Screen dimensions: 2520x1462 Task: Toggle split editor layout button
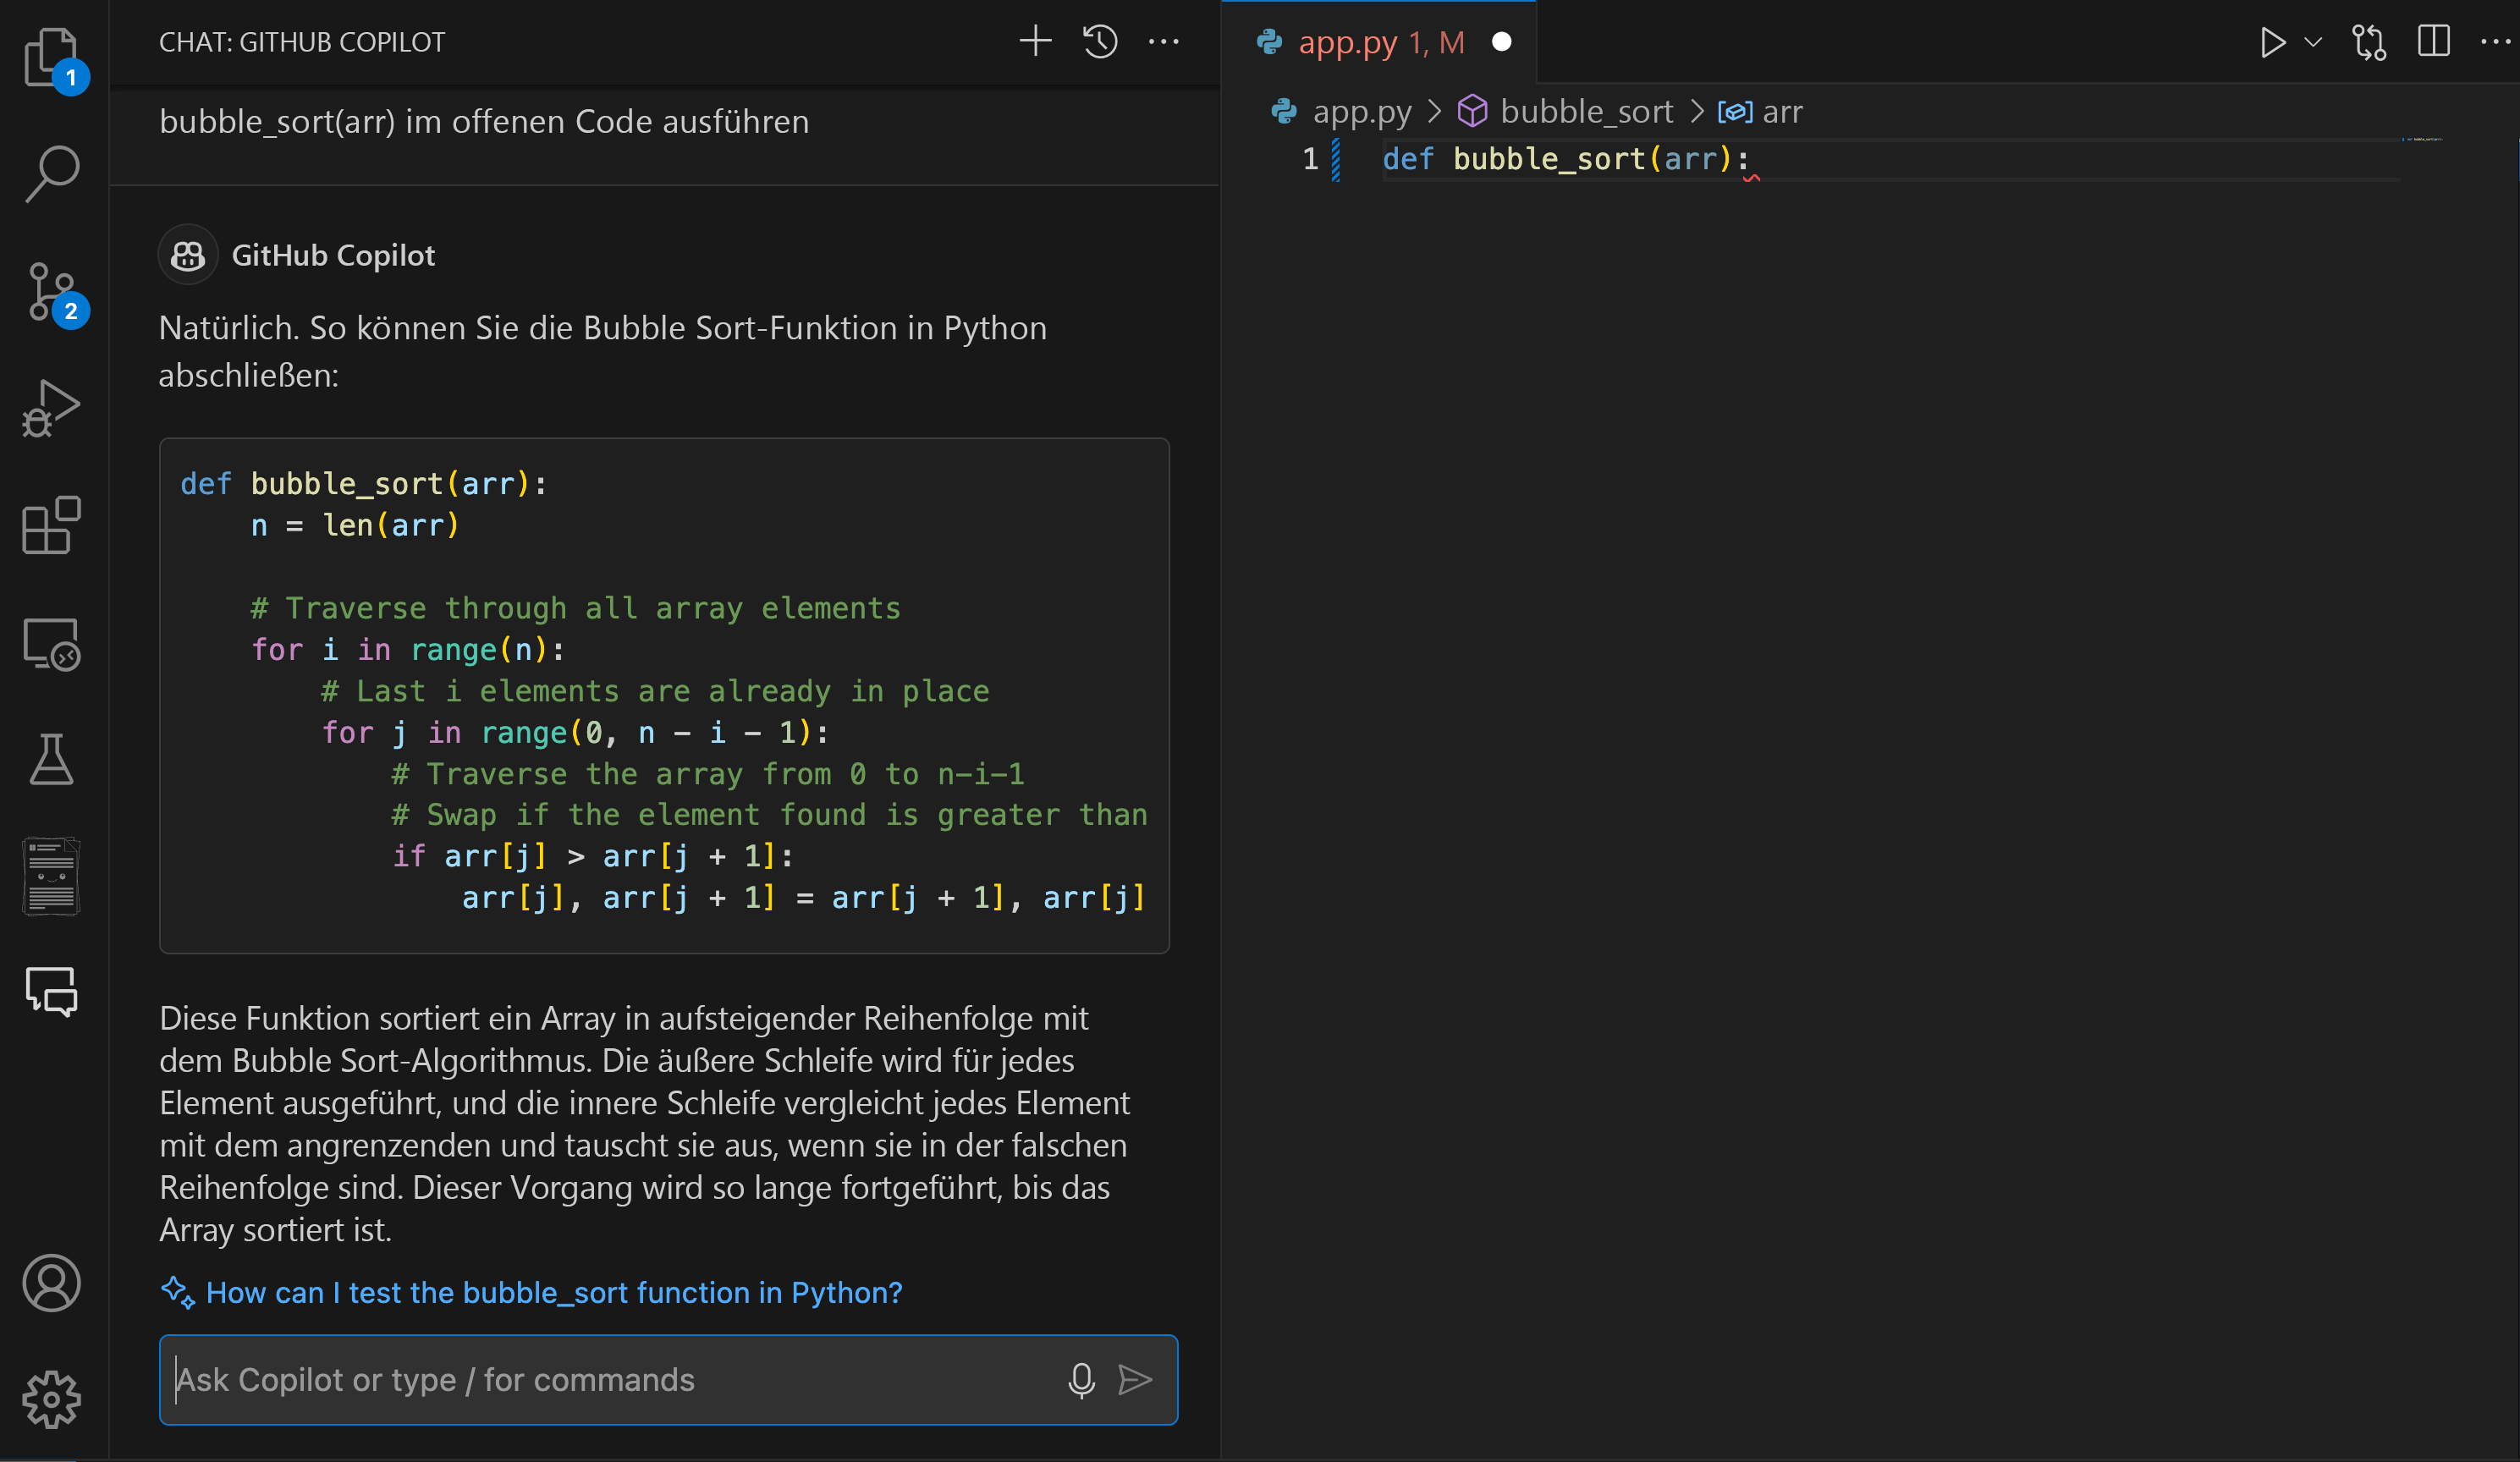[2433, 42]
